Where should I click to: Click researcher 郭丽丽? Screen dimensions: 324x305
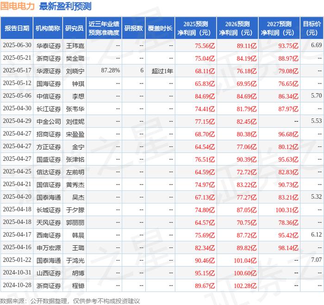(75, 222)
